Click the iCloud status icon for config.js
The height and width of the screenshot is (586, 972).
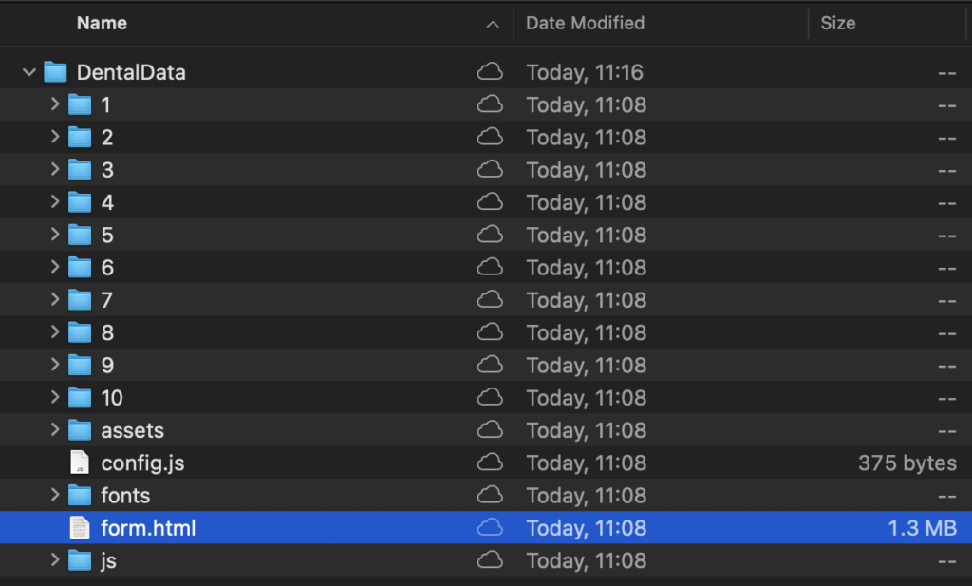click(490, 463)
